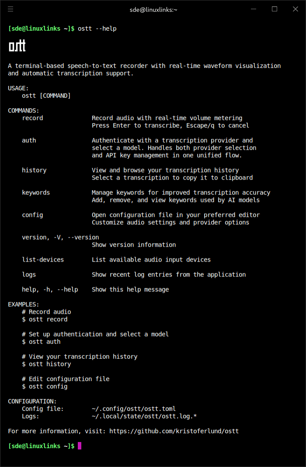The image size is (306, 467).
Task: Select the 'auth' command entry
Action: click(29, 140)
